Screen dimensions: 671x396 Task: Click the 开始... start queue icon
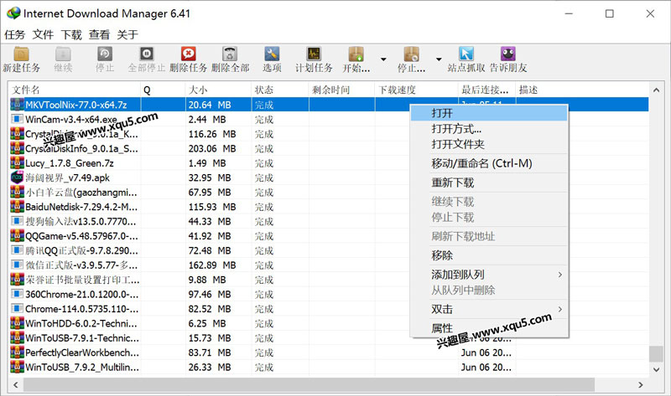356,54
